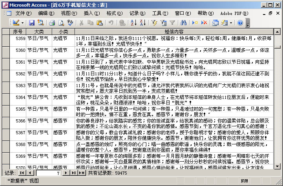Click the Insert Hyperlink globe icon
Image resolution: width=283 pixels, height=186 pixels.
[x=122, y=23]
